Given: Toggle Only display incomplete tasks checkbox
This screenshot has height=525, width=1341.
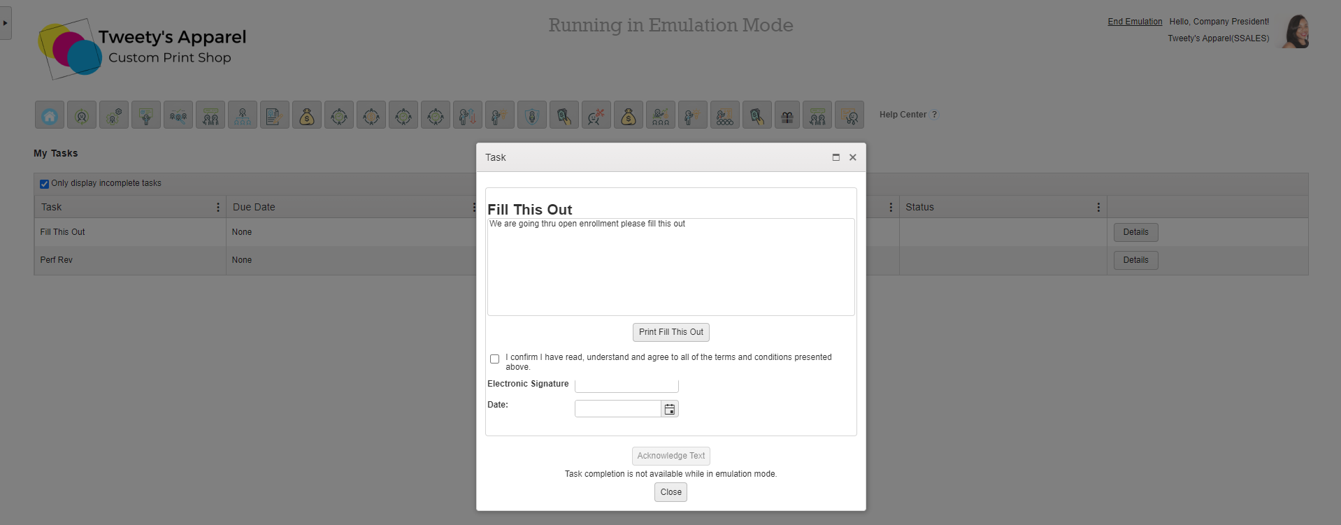Looking at the screenshot, I should click(x=44, y=184).
